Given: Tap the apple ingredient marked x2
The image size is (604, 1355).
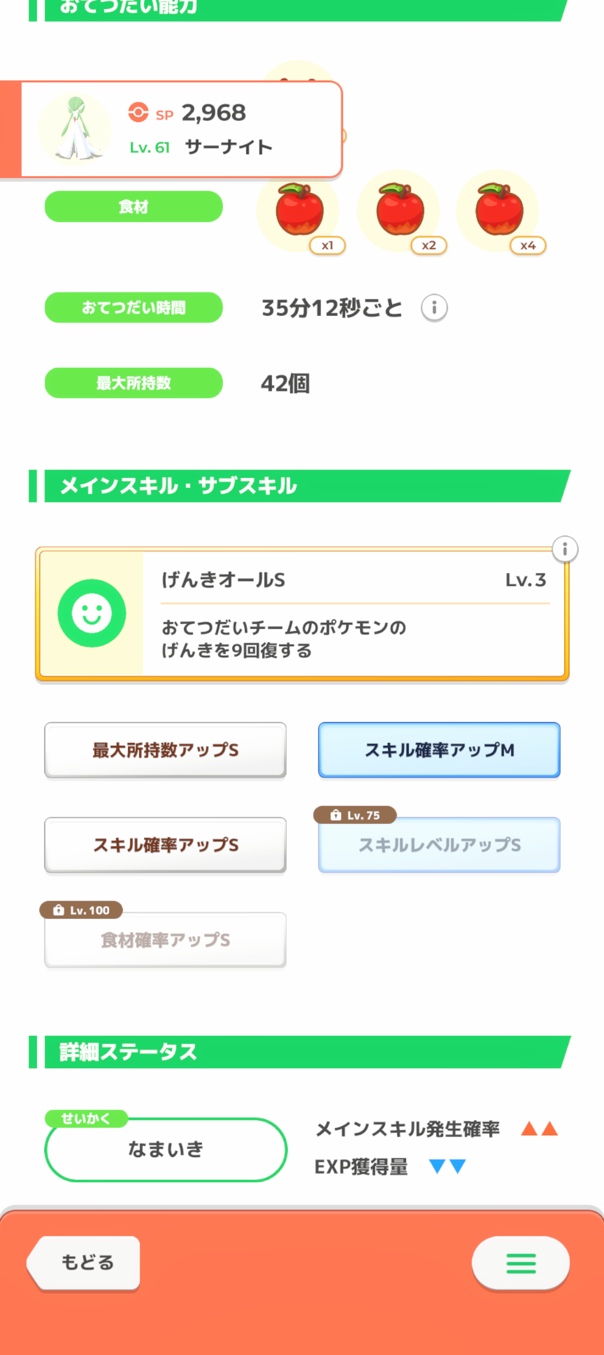Looking at the screenshot, I should coord(399,211).
